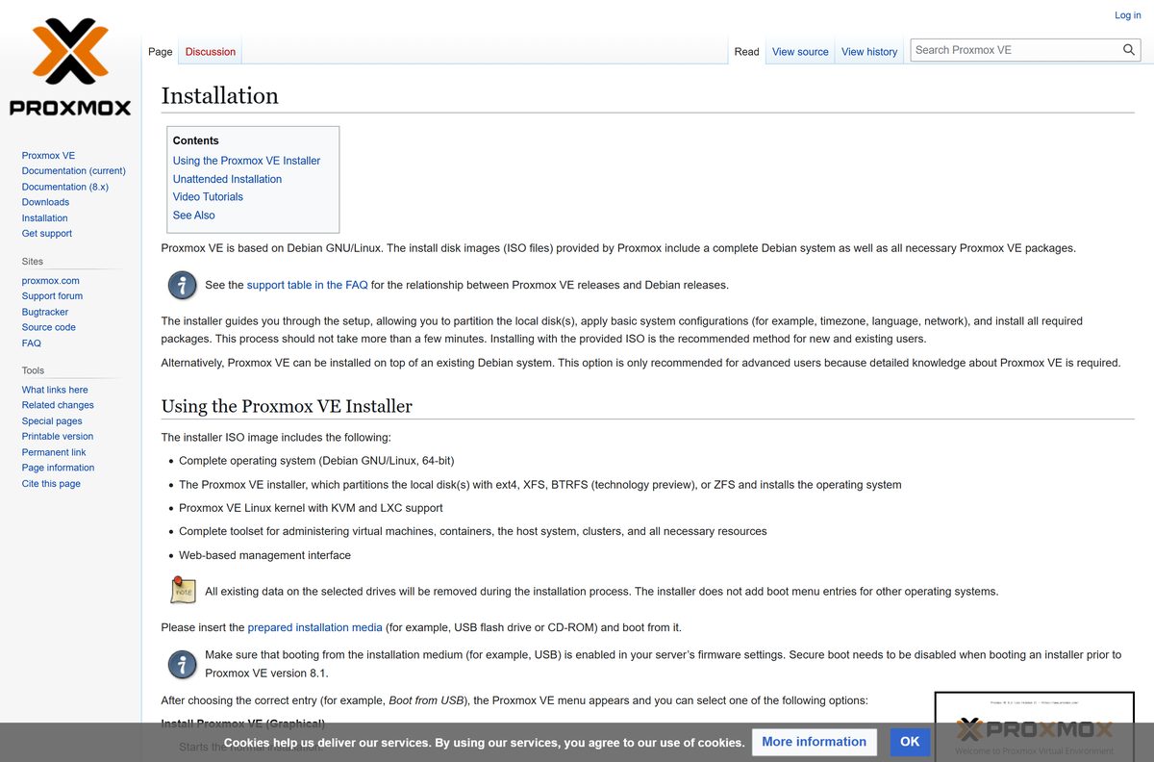Open Source code link
This screenshot has height=762, width=1154.
pos(49,327)
